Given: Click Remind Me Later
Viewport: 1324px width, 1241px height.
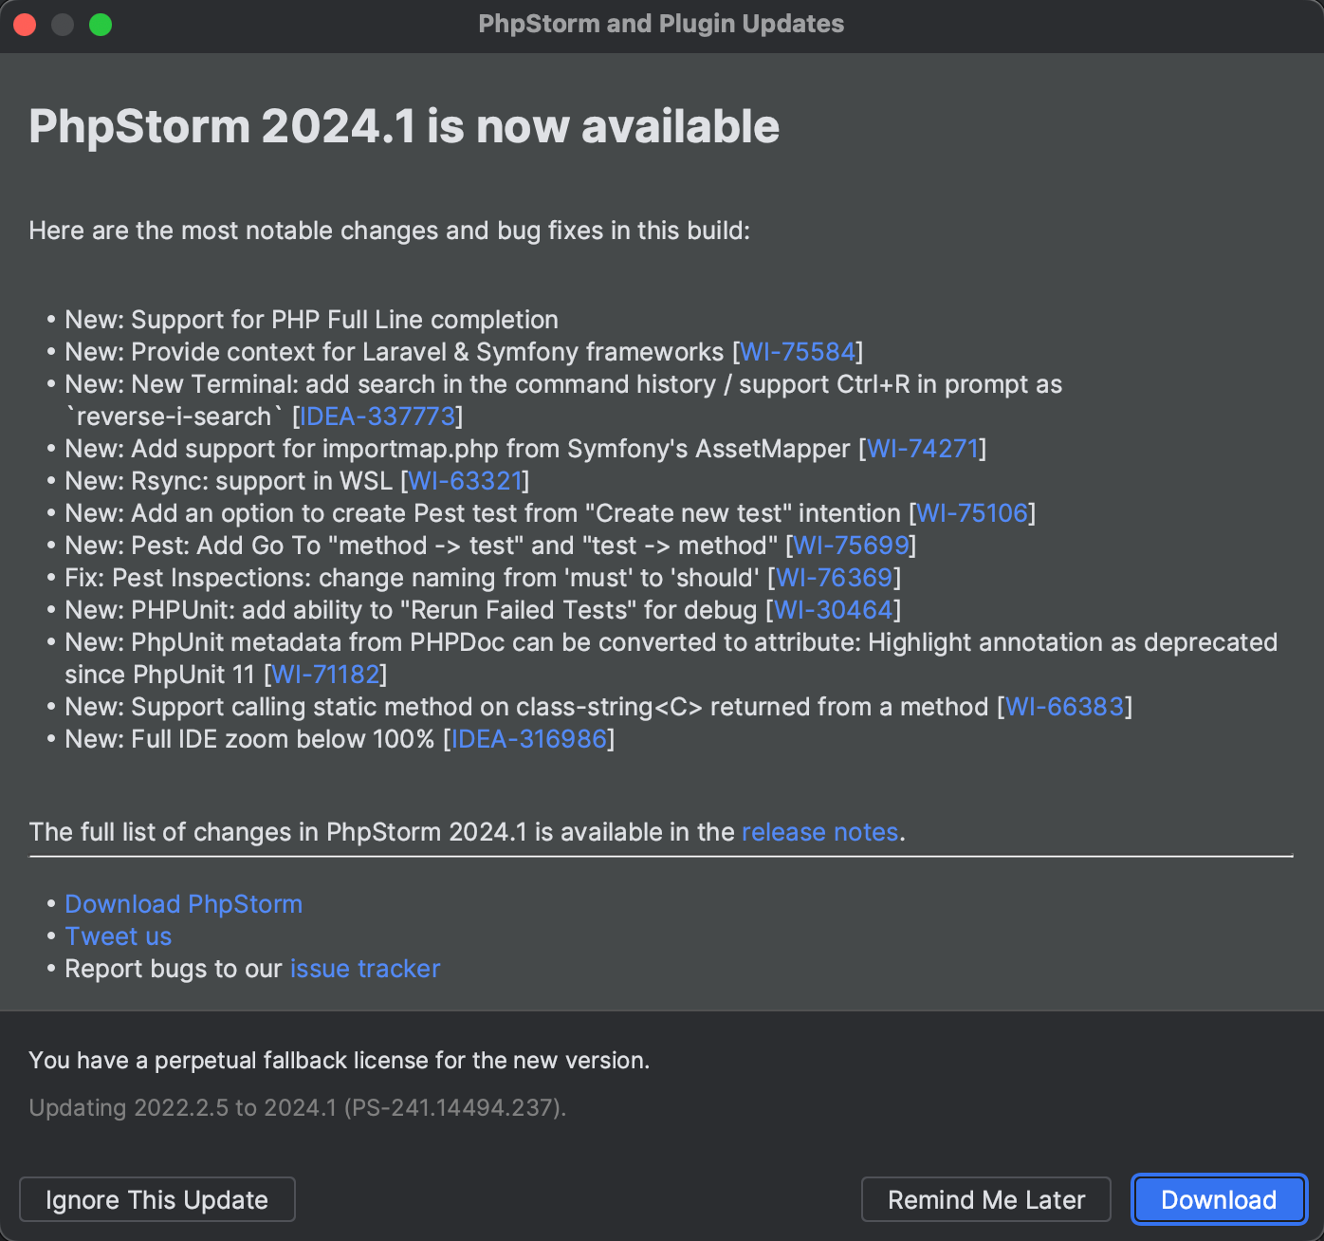Looking at the screenshot, I should 984,1199.
